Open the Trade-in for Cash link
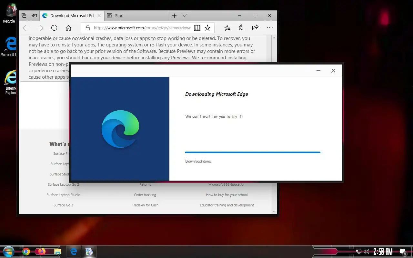This screenshot has width=413, height=258. coord(145,205)
